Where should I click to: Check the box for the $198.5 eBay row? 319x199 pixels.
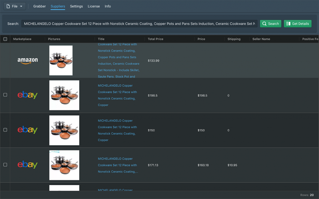pos(5,95)
